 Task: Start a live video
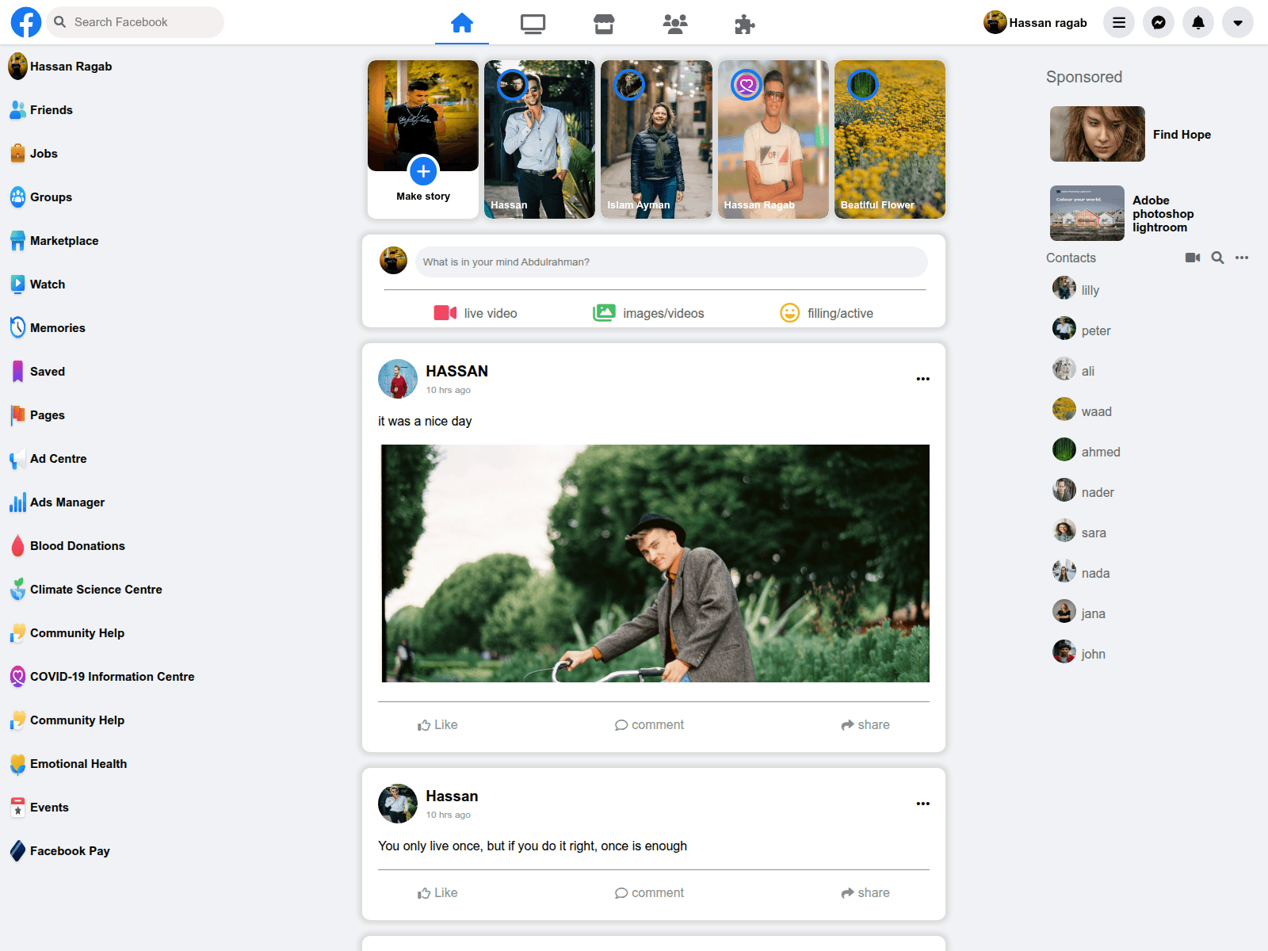475,313
